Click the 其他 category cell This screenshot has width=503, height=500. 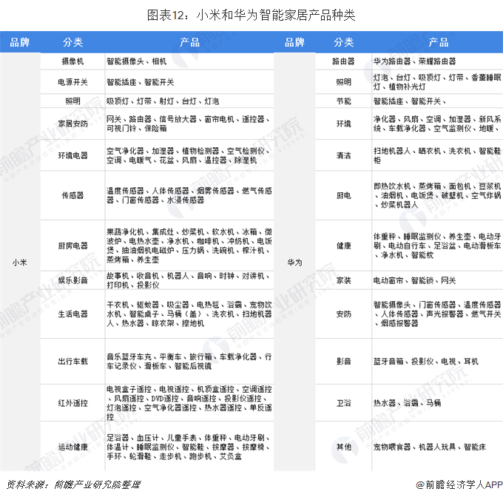click(343, 447)
